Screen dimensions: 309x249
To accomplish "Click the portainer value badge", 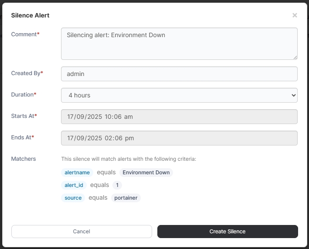I will point(126,198).
